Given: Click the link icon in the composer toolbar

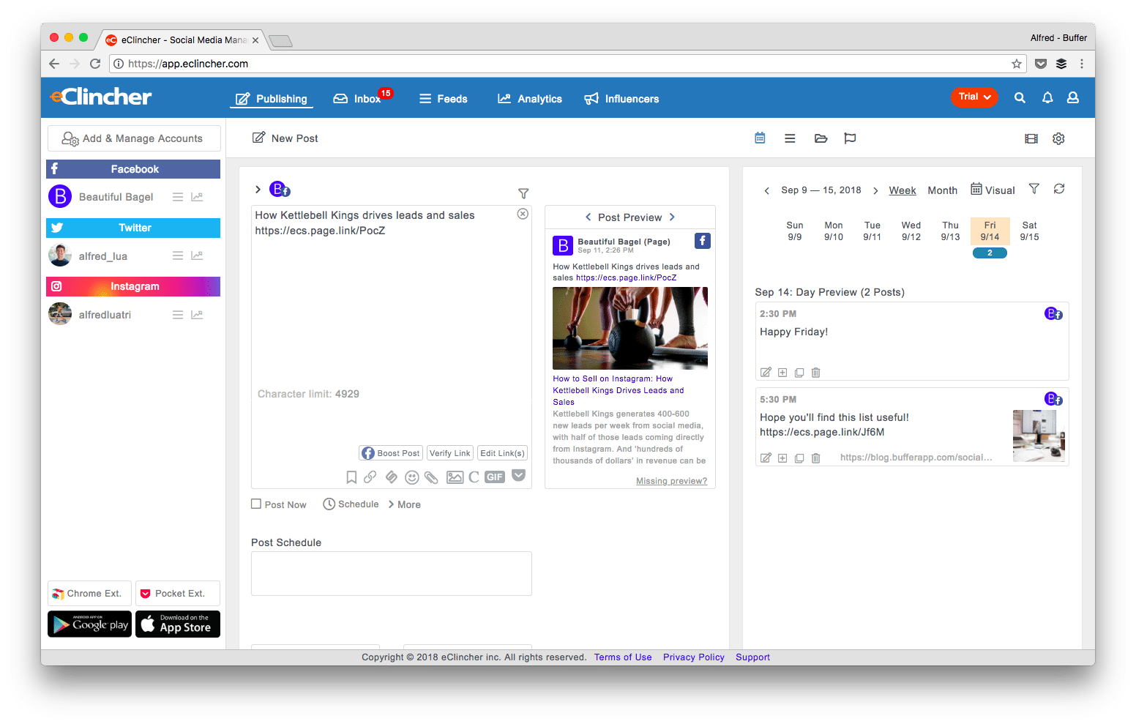Looking at the screenshot, I should tap(370, 477).
